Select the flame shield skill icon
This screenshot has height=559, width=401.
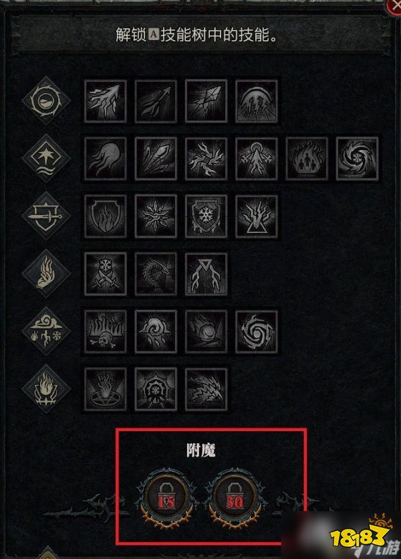(x=106, y=216)
